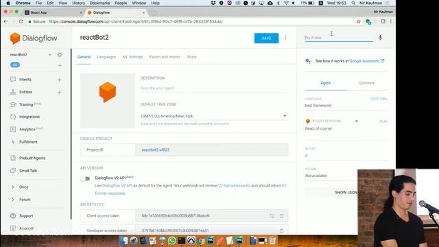This screenshot has width=439, height=247.
Task: Add a language with the plus beside en
Action: click(x=60, y=65)
